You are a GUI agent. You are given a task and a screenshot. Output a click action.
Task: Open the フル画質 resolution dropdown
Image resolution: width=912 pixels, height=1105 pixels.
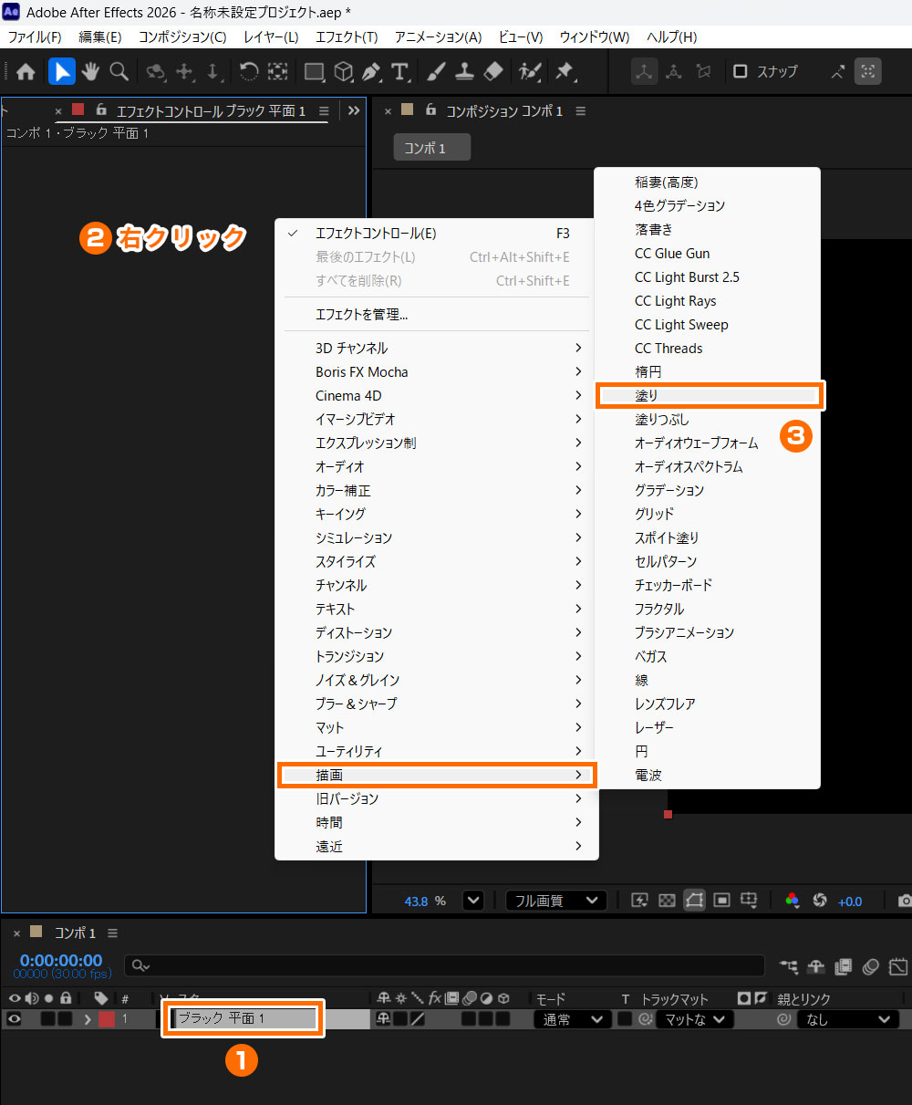555,901
